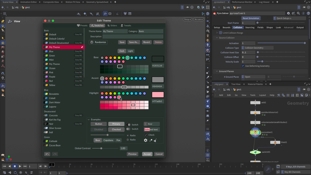Click the pin icon in Scene View path bar

pos(187,7)
